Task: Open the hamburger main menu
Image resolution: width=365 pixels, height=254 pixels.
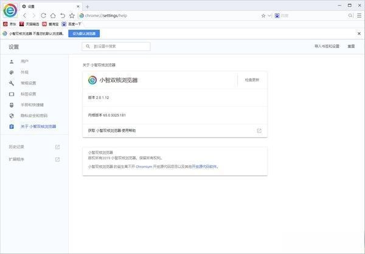Action: [x=359, y=16]
